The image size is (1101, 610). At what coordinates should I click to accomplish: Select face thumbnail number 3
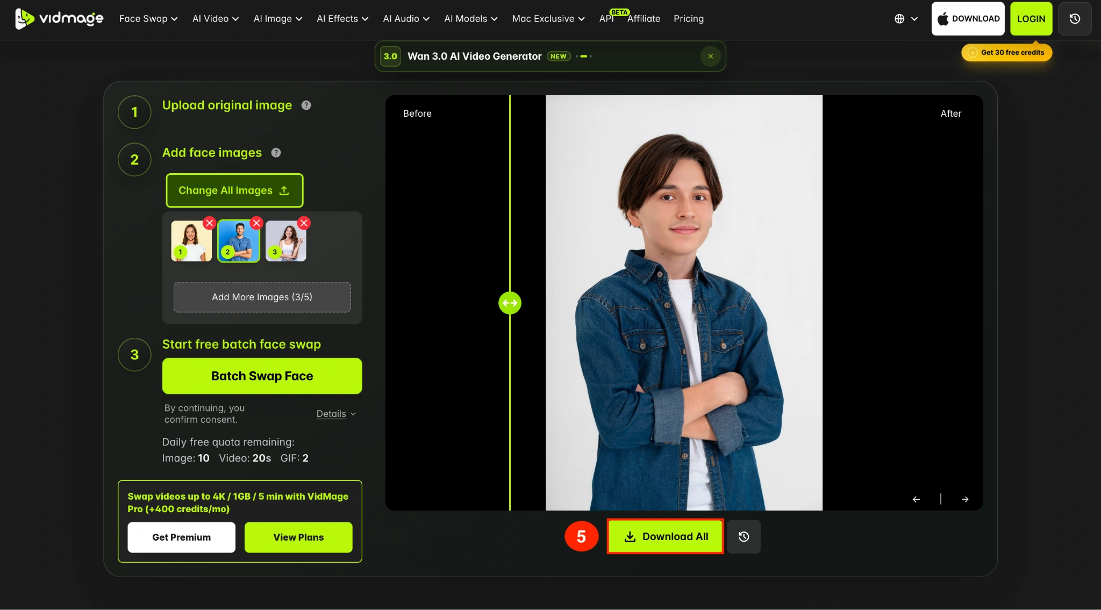click(285, 241)
